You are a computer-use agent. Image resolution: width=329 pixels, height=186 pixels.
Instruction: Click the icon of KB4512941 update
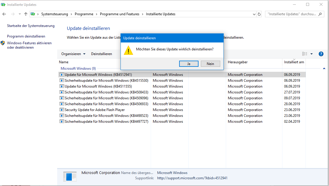click(62, 75)
